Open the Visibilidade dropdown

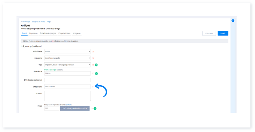68,51
